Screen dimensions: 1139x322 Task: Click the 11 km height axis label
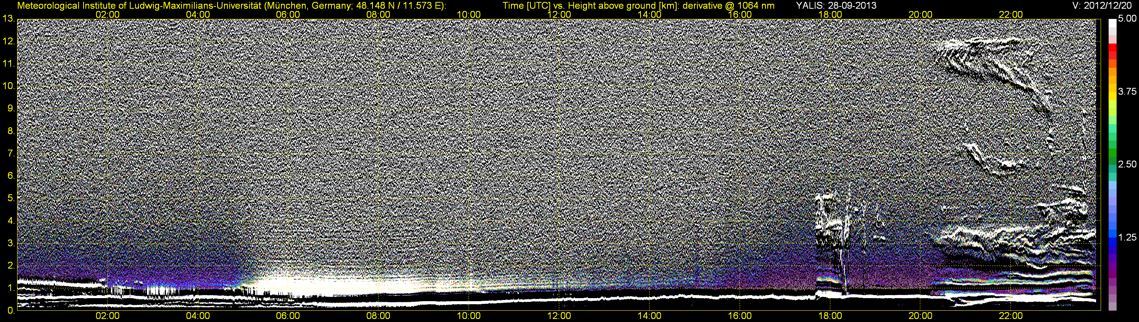pos(8,64)
